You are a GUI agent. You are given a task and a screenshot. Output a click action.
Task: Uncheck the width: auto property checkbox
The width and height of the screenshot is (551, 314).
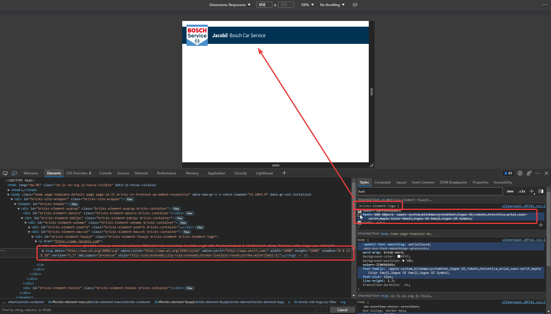360,223
